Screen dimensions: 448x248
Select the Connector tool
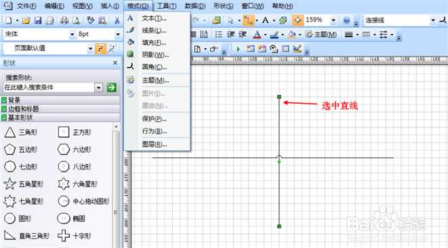point(248,20)
